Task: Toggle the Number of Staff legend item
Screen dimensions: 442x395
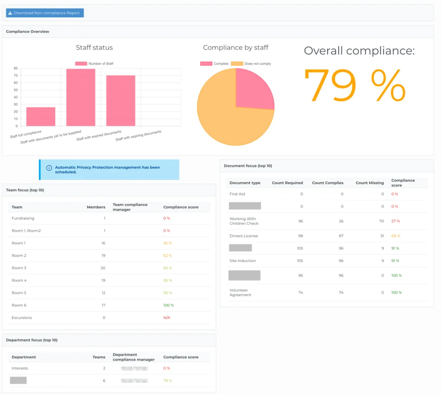Action: coord(94,63)
